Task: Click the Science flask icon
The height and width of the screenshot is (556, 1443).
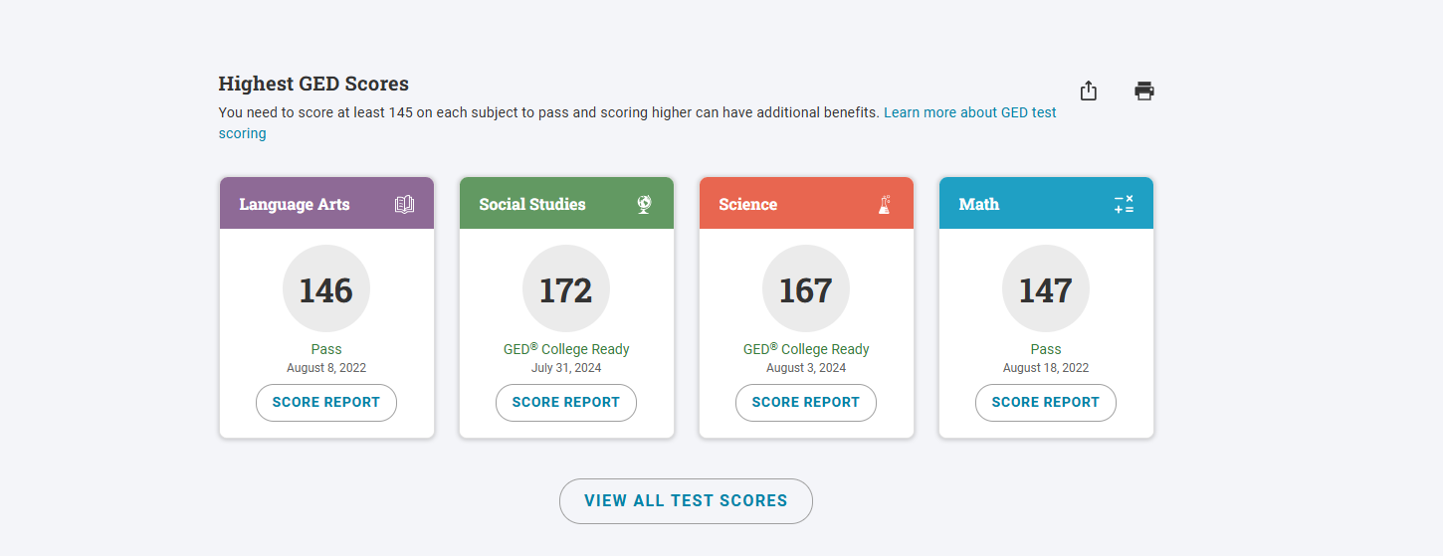Action: click(x=884, y=204)
